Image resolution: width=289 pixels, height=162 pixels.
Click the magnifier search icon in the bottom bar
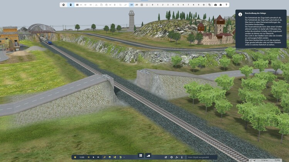(x=104, y=157)
